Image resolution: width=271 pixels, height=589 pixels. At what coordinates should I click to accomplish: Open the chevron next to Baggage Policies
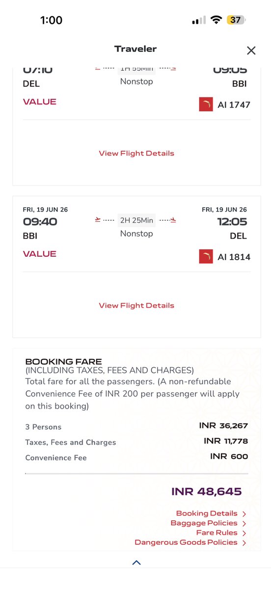point(244,523)
